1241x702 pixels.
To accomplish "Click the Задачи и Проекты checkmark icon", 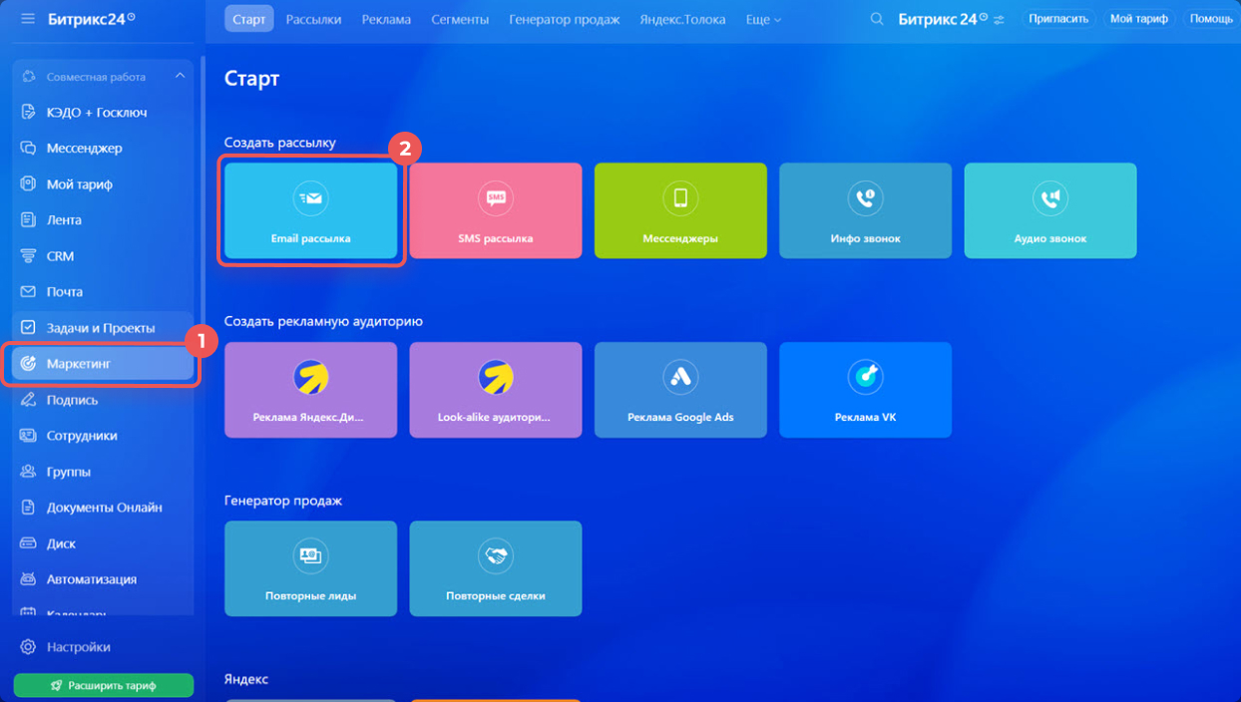I will pos(28,328).
